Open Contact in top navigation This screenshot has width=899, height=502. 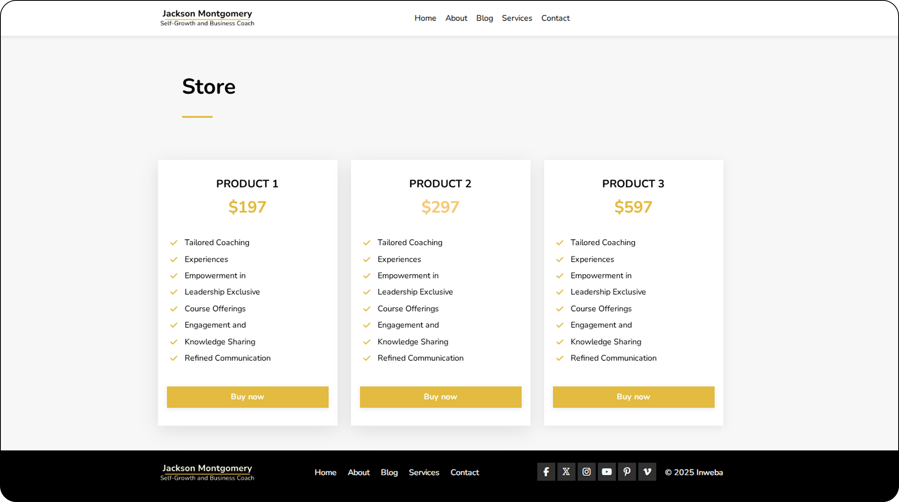click(x=555, y=18)
